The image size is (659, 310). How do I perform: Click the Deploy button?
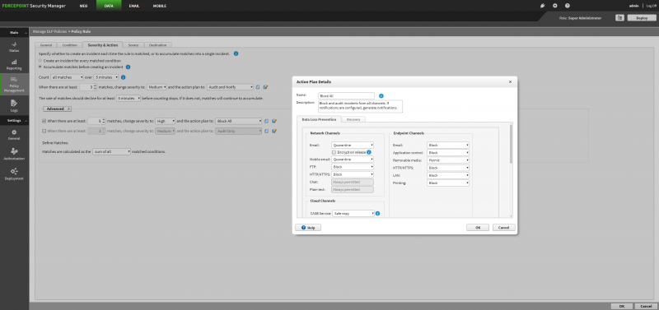(642, 17)
